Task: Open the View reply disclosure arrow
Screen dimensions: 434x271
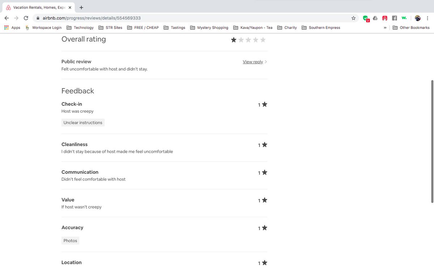Action: tap(266, 62)
